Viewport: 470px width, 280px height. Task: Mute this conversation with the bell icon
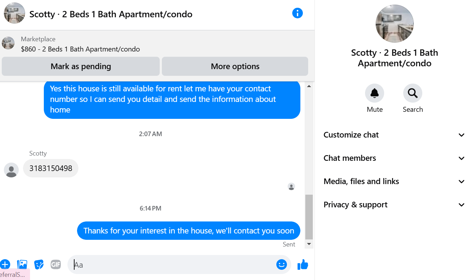click(x=375, y=93)
